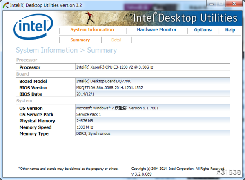
Task: Click the Physical Memory 24576 MB value
Action: (x=85, y=121)
